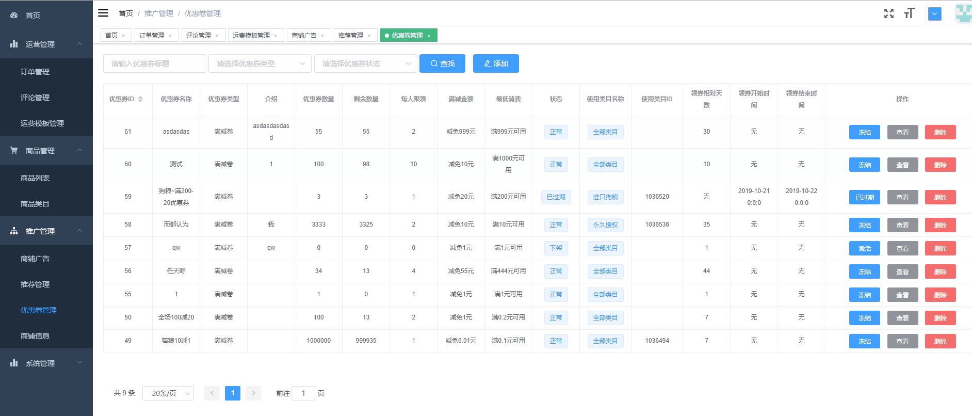Screen dimensions: 972x416
Task: Click the 永久授权 category tag
Action: [x=605, y=225]
